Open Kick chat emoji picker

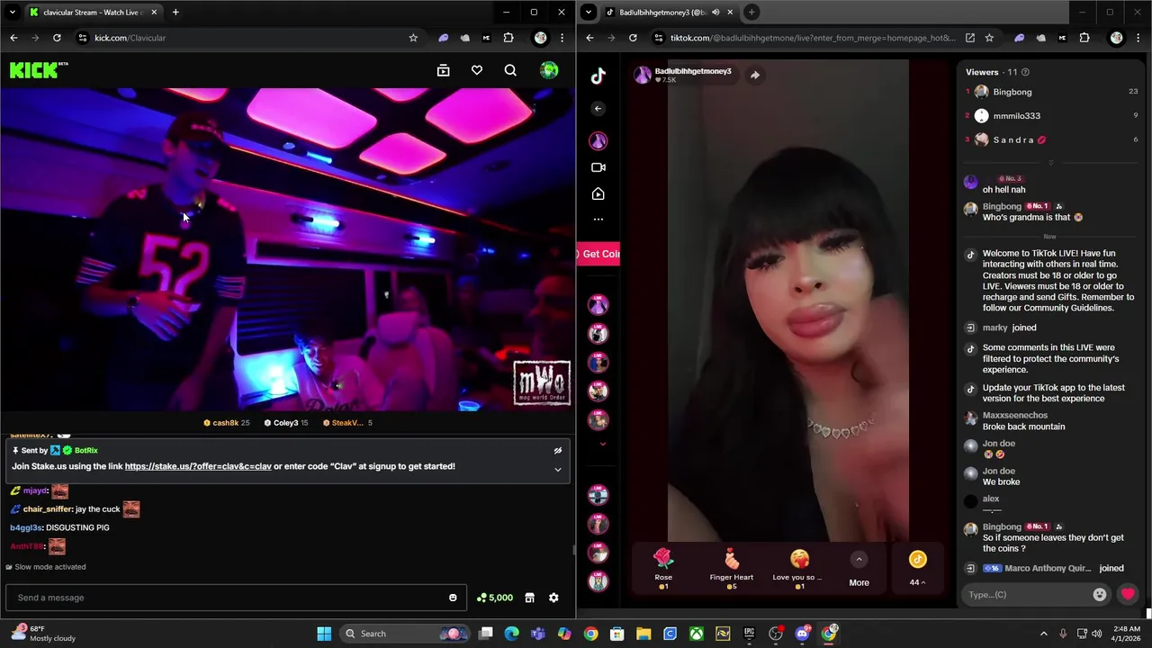(x=453, y=598)
